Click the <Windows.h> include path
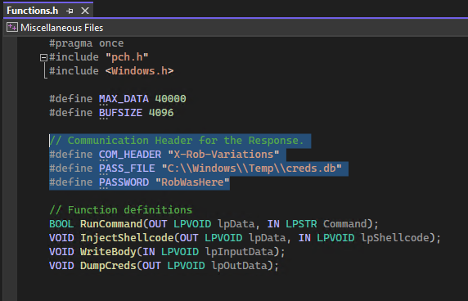Image resolution: width=468 pixels, height=301 pixels. coord(139,71)
